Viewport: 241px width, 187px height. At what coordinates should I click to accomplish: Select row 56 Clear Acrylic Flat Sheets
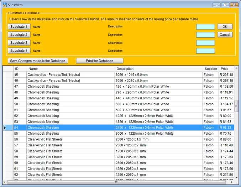pos(71,139)
